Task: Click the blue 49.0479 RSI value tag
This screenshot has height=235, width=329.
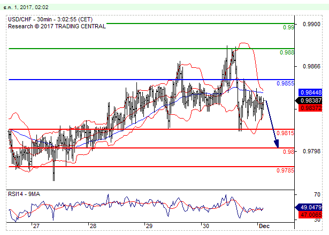Action: point(309,207)
